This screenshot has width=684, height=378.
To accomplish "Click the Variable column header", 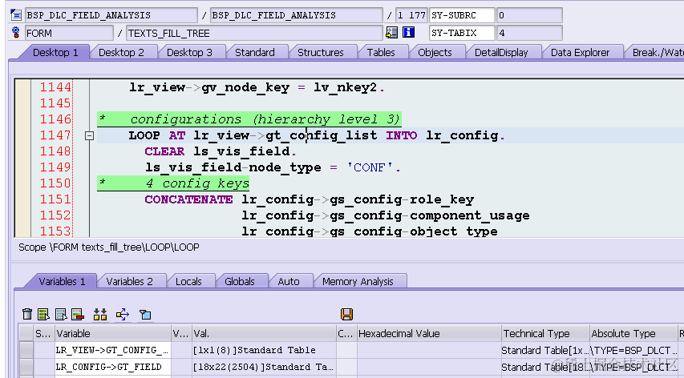I will coord(113,334).
